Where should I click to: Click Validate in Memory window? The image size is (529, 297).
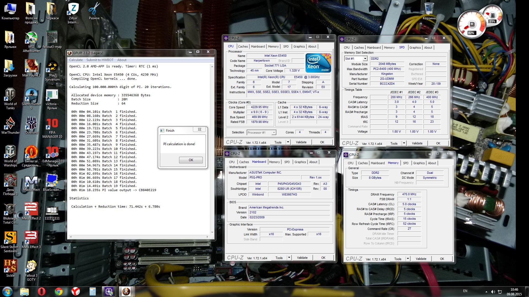coord(421,259)
